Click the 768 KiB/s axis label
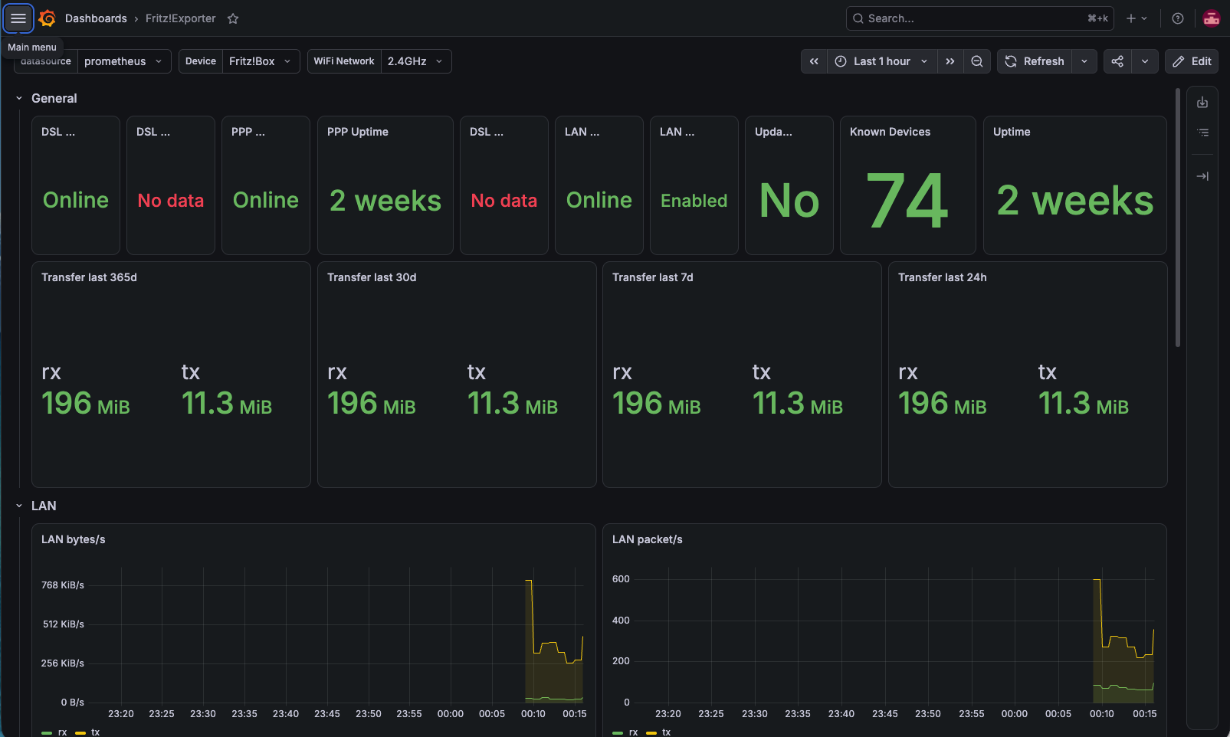Viewport: 1230px width, 737px height. [63, 585]
